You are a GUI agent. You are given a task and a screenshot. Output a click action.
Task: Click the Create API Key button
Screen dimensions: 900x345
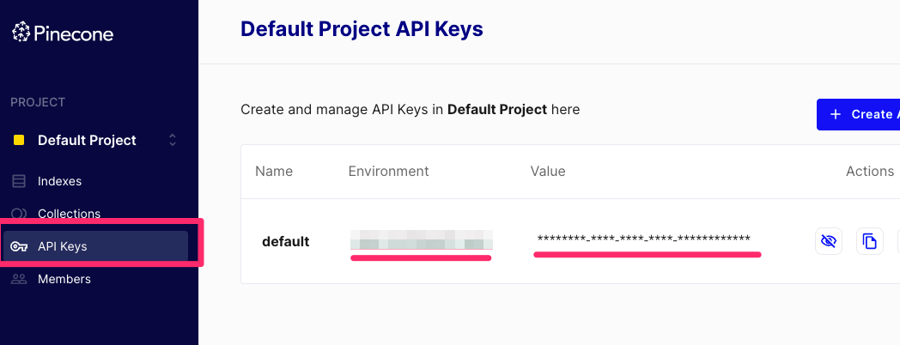[858, 114]
